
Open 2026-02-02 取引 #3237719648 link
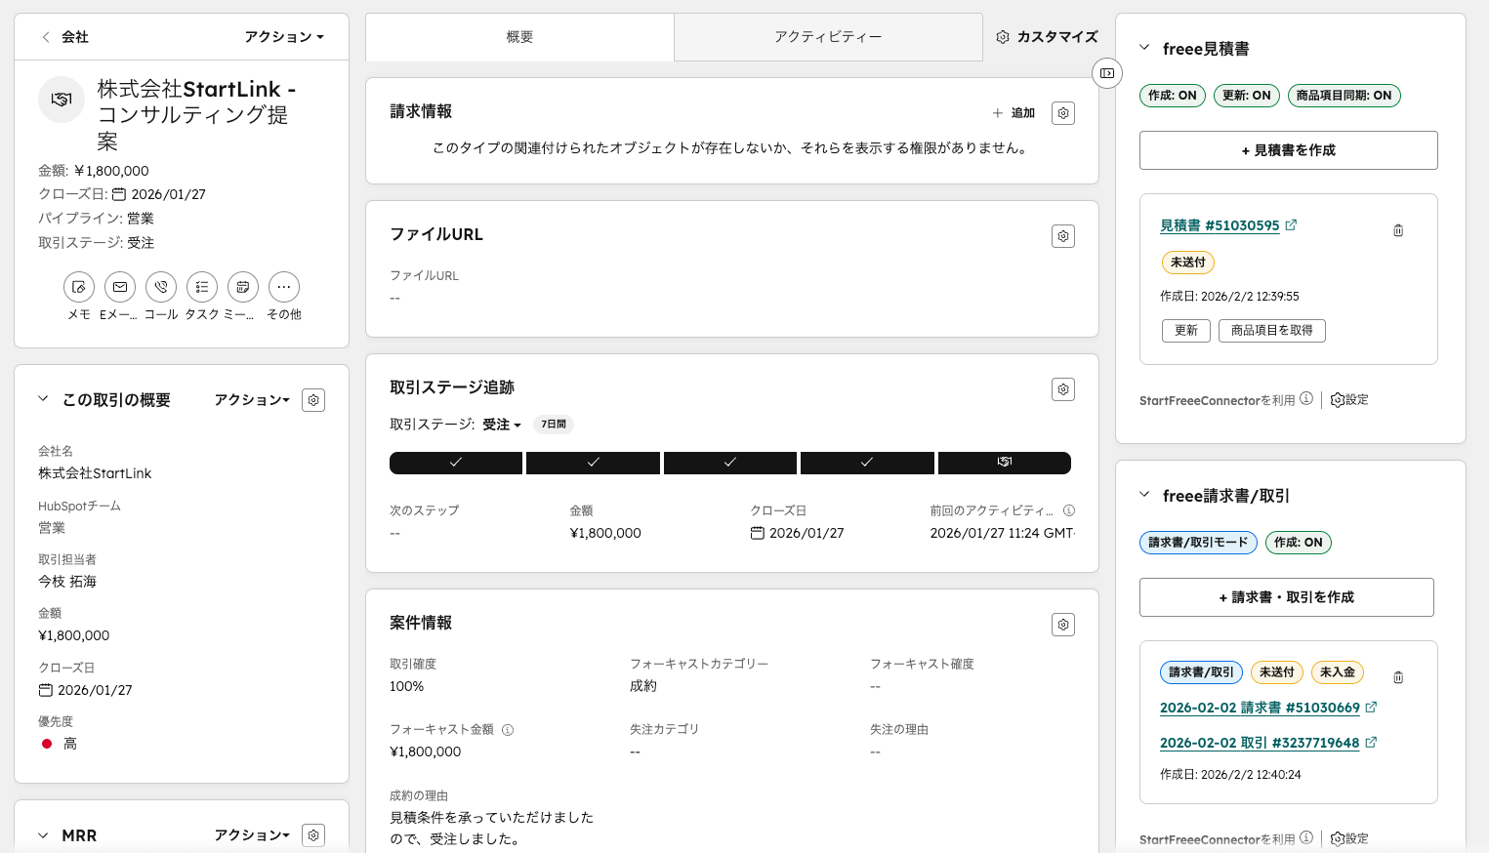click(1260, 743)
